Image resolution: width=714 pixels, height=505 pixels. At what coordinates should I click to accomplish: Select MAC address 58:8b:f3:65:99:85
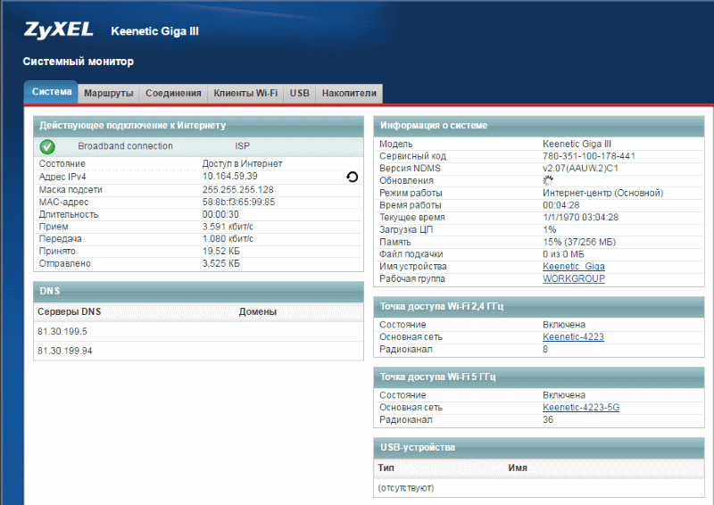[x=238, y=202]
